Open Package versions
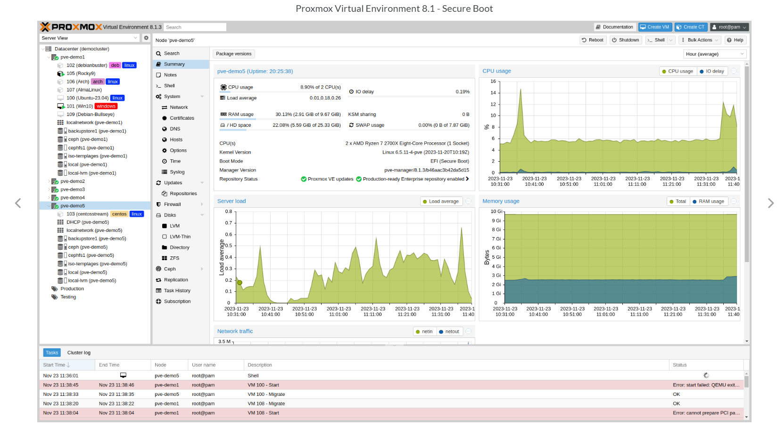This screenshot has height=427, width=777. click(x=234, y=54)
